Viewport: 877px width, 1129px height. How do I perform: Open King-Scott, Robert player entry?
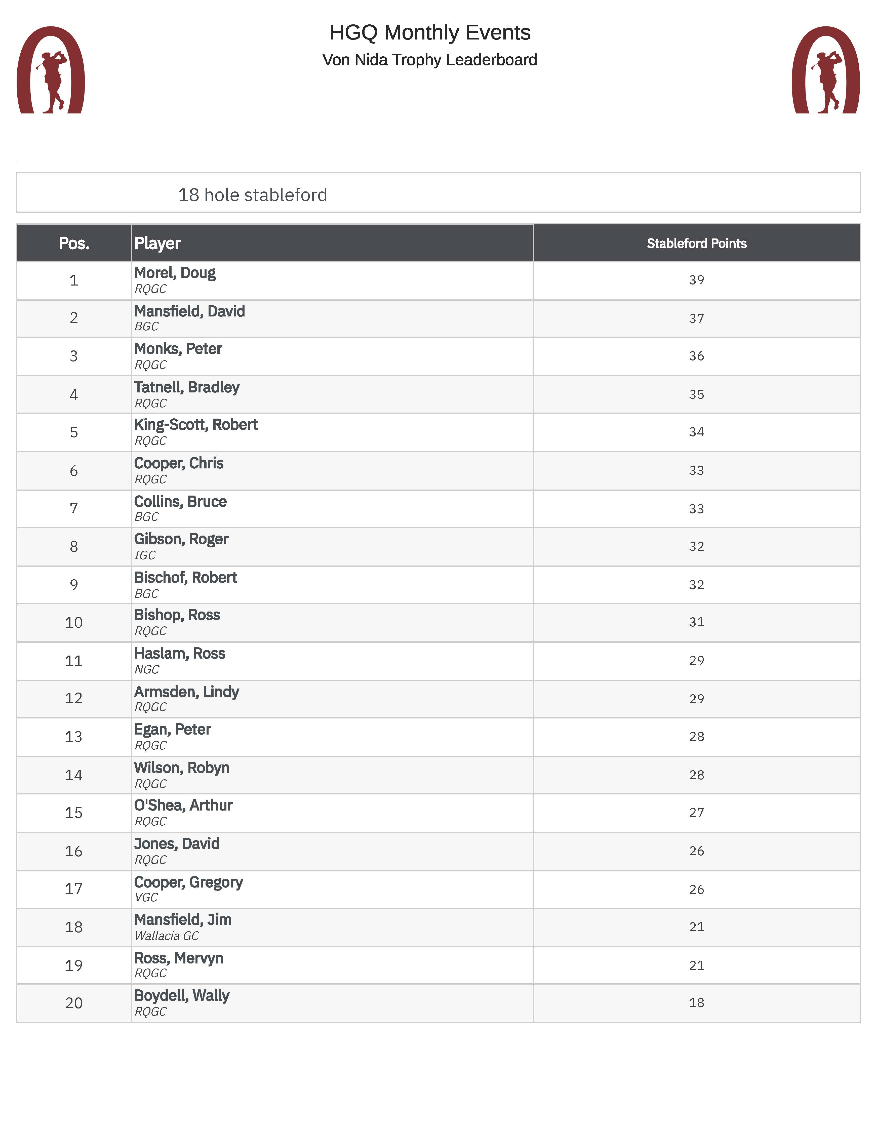(196, 425)
